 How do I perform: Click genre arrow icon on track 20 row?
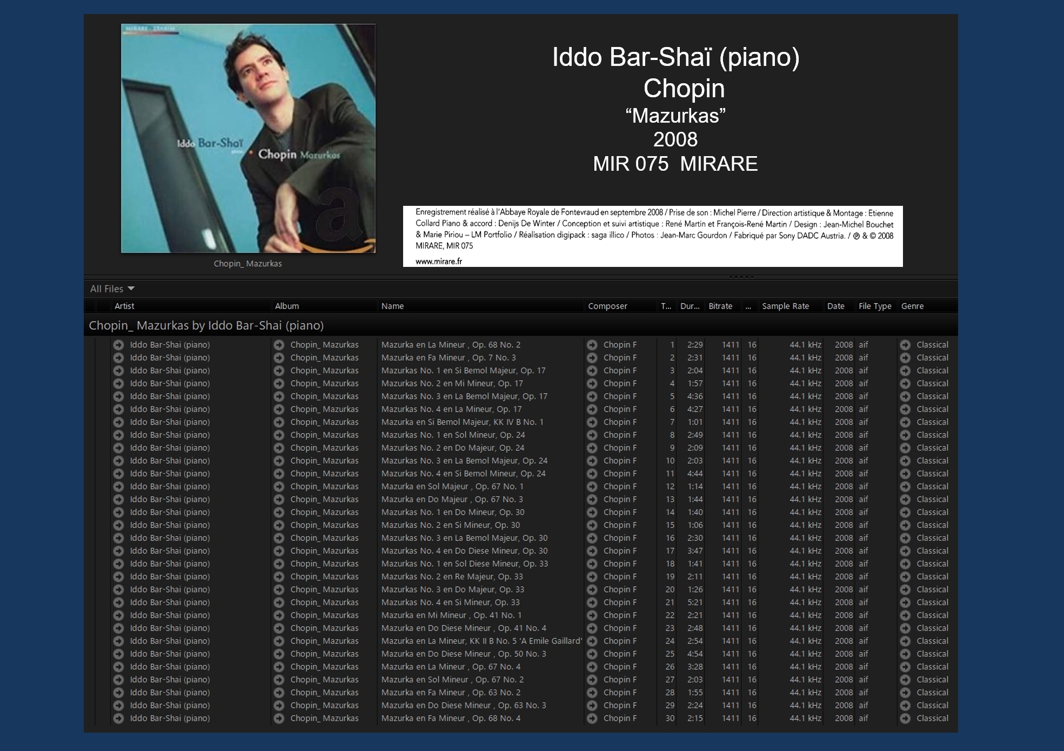tap(905, 589)
